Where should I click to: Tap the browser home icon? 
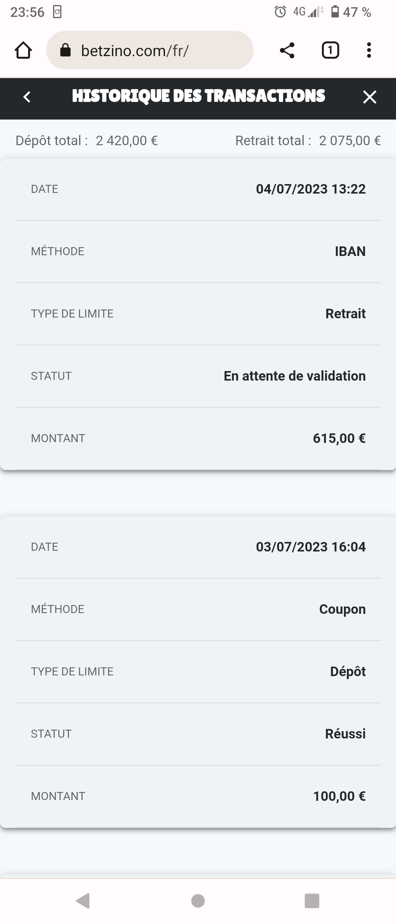click(x=23, y=50)
